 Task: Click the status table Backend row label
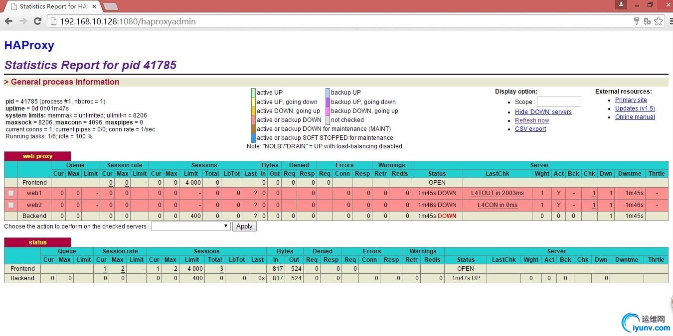[x=22, y=278]
